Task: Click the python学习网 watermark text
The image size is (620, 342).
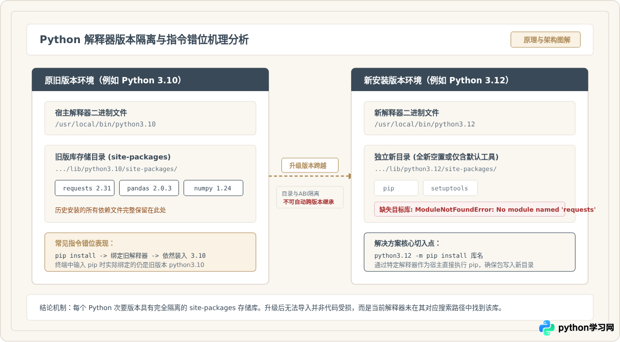Action: 586,328
